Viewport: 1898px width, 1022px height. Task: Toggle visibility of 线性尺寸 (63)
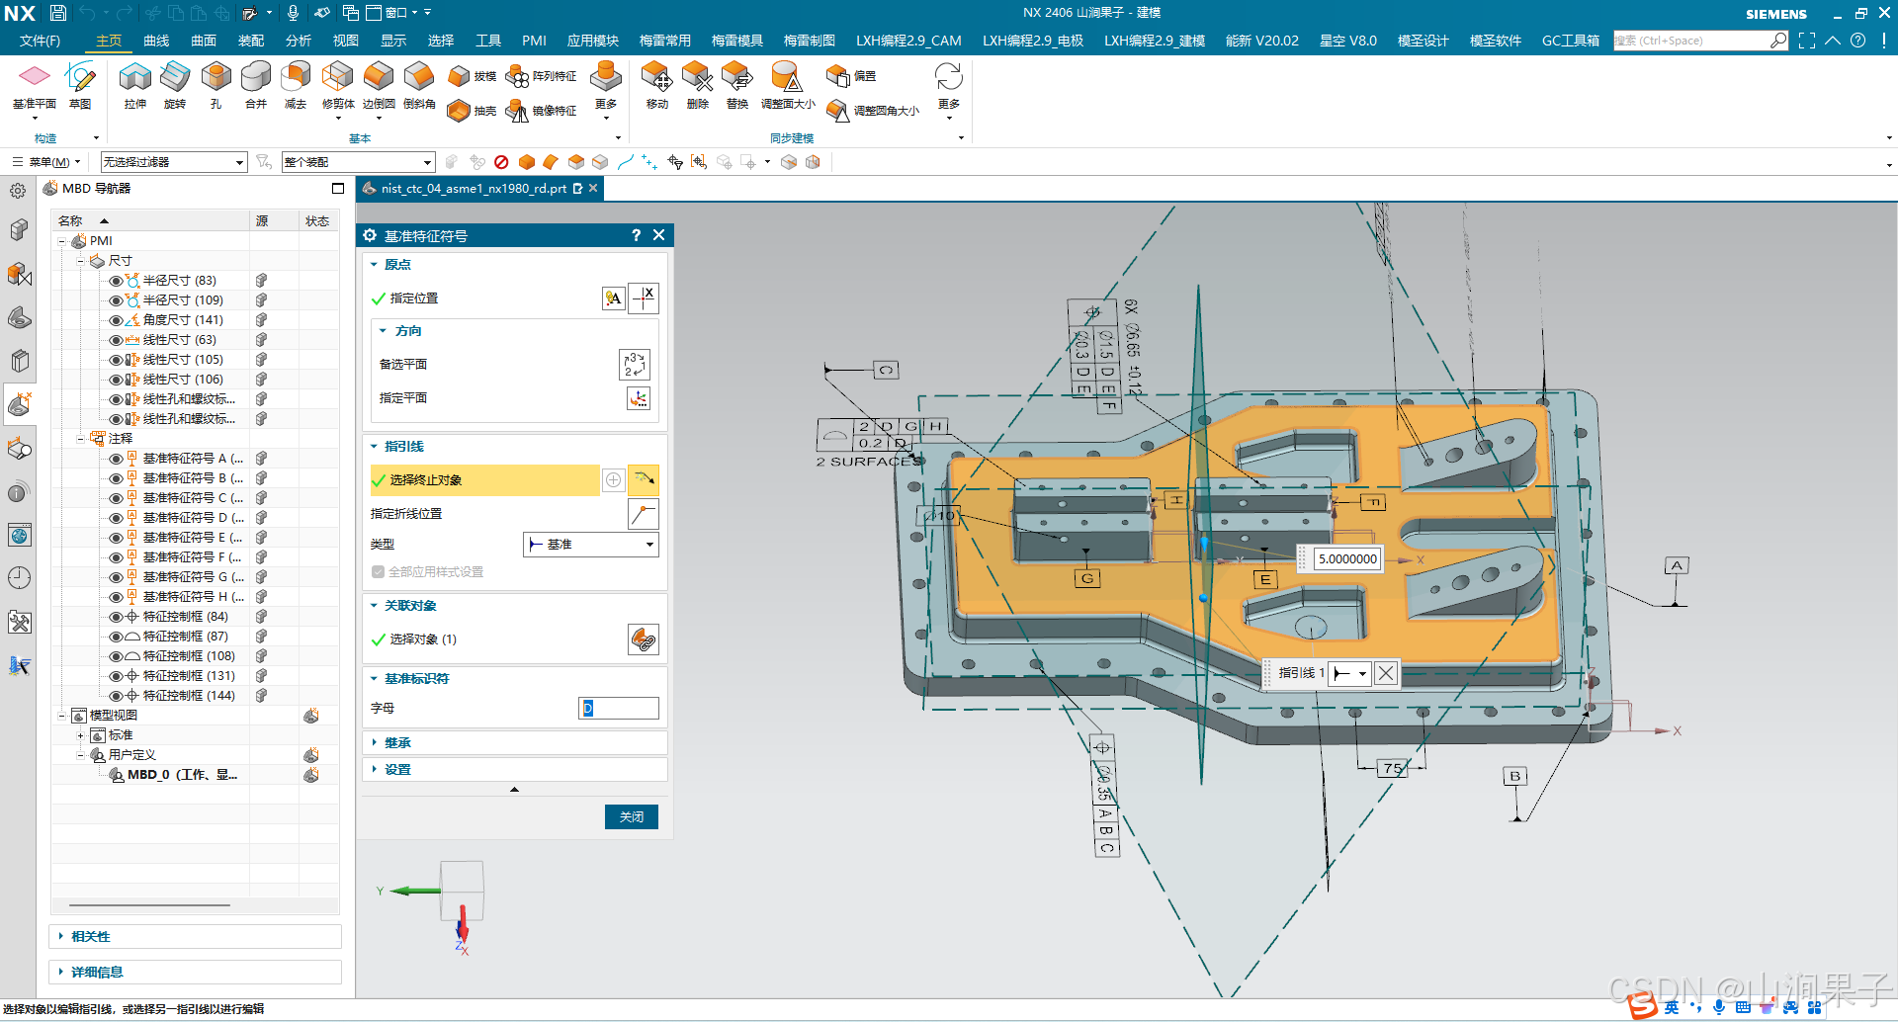coord(116,340)
